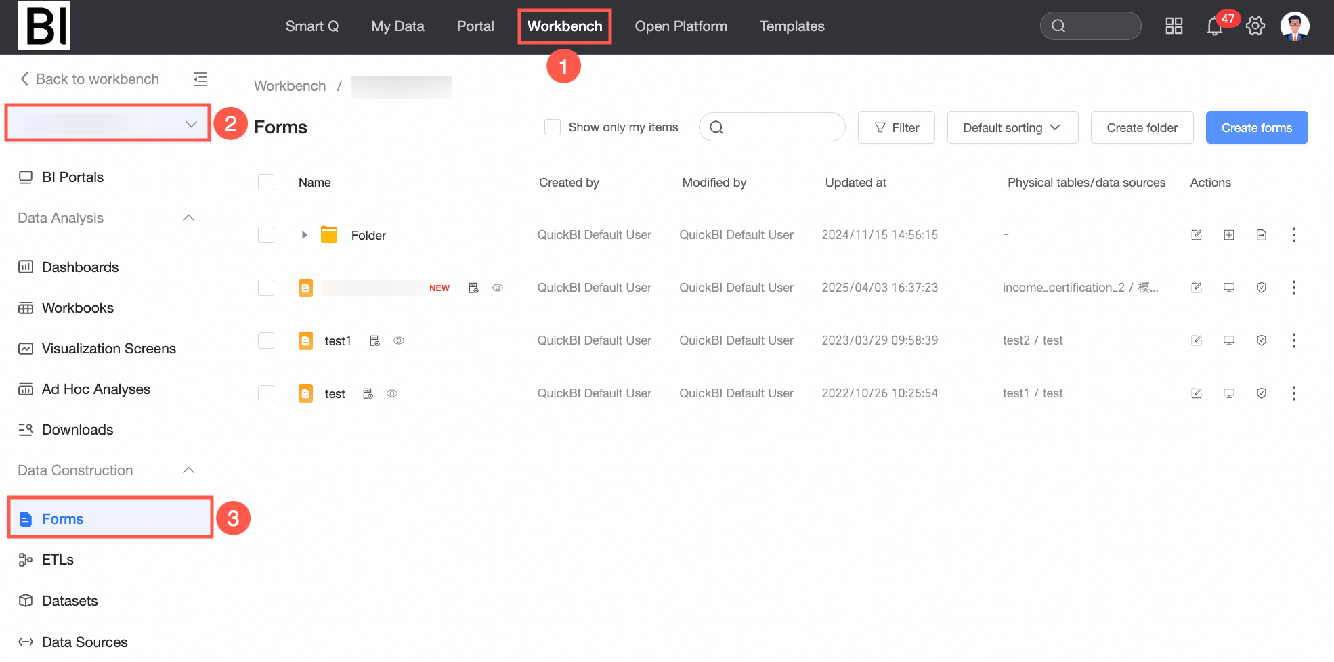Tick the select-all checkbox in the table header

266,182
